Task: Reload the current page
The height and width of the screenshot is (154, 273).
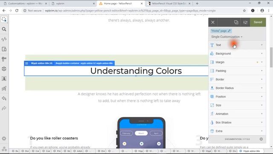Action: (17, 11)
